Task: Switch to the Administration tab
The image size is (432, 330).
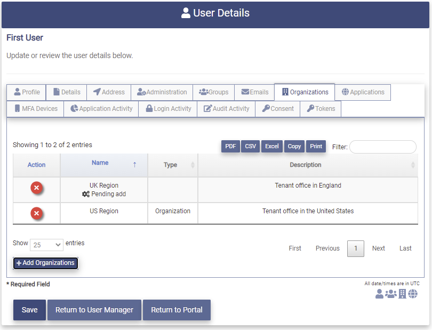Action: click(162, 92)
